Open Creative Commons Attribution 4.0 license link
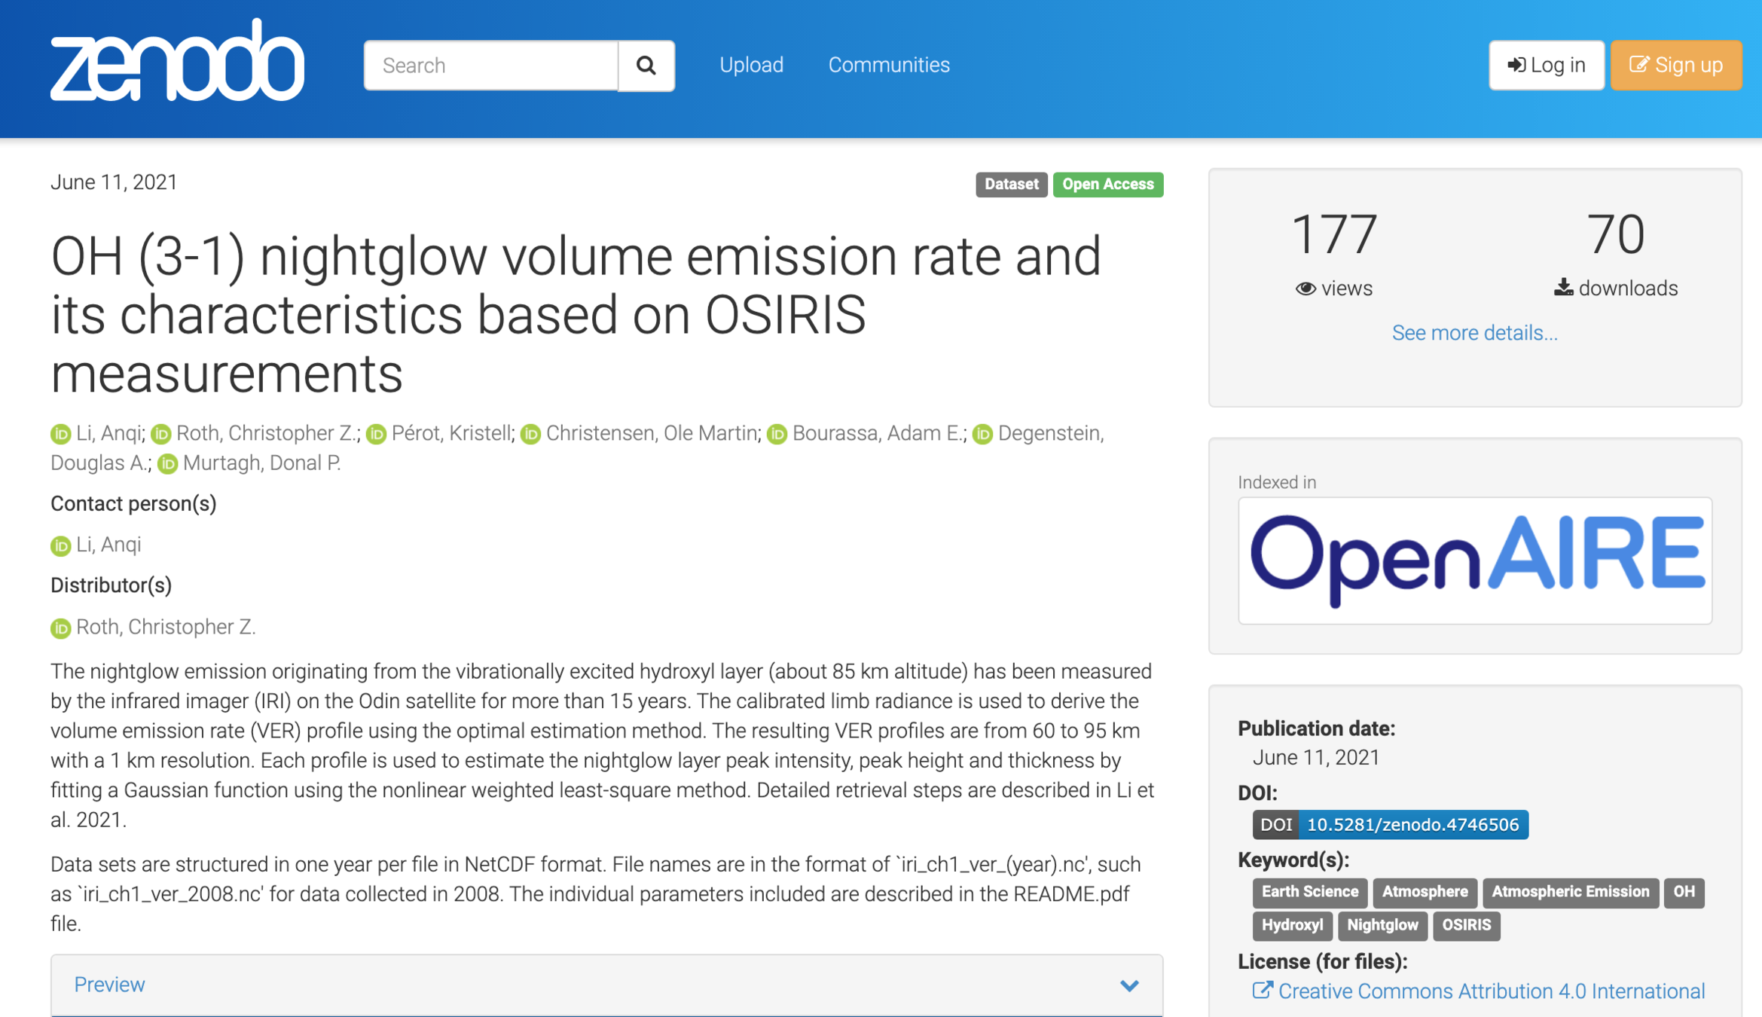The width and height of the screenshot is (1762, 1017). (x=1491, y=991)
